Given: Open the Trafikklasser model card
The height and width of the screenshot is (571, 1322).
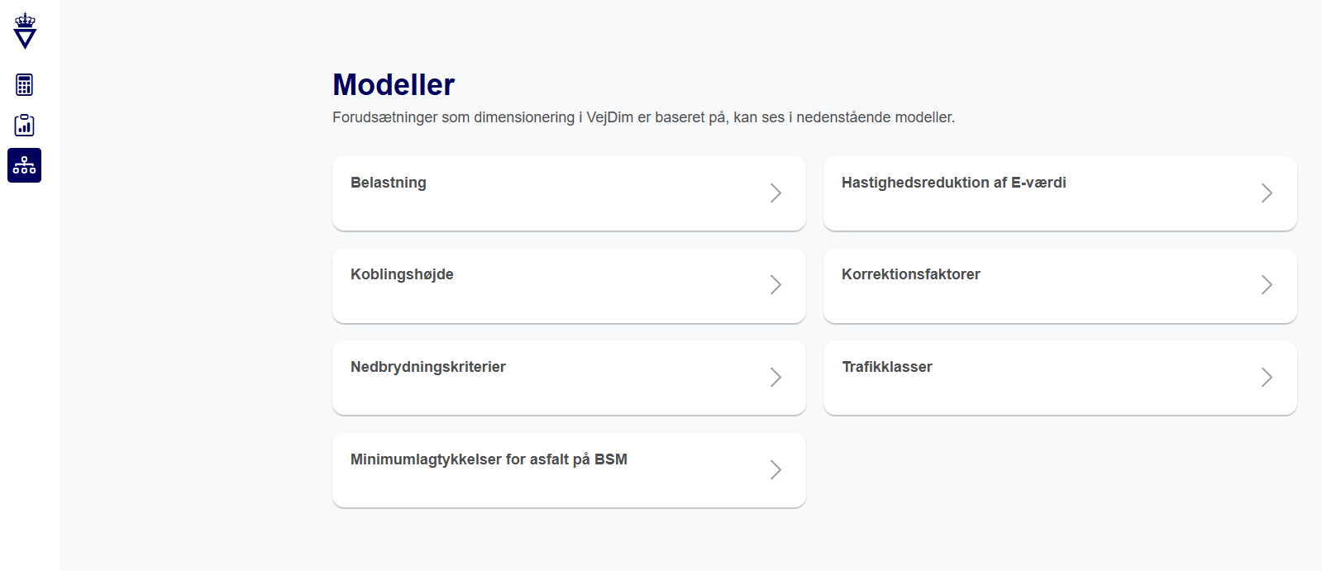Looking at the screenshot, I should (x=886, y=367).
